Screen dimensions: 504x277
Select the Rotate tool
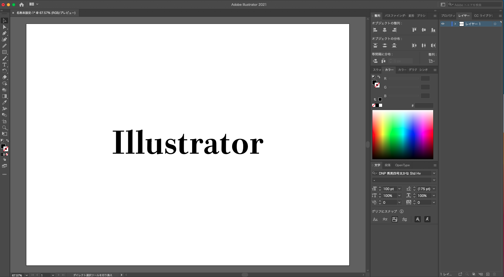pyautogui.click(x=4, y=71)
